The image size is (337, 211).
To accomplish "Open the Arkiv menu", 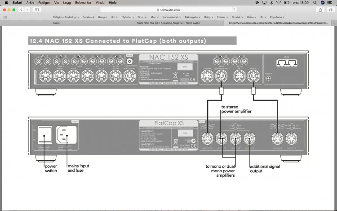I will pyautogui.click(x=30, y=3).
